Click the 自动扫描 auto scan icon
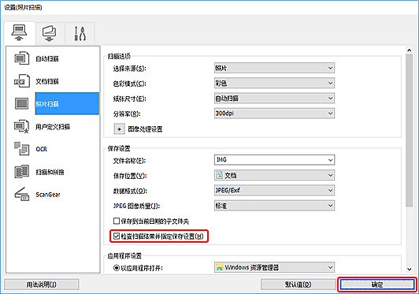419x294 pixels. point(21,58)
